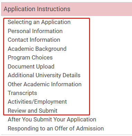View Additional University Details
This screenshot has width=132, height=136.
(44, 75)
